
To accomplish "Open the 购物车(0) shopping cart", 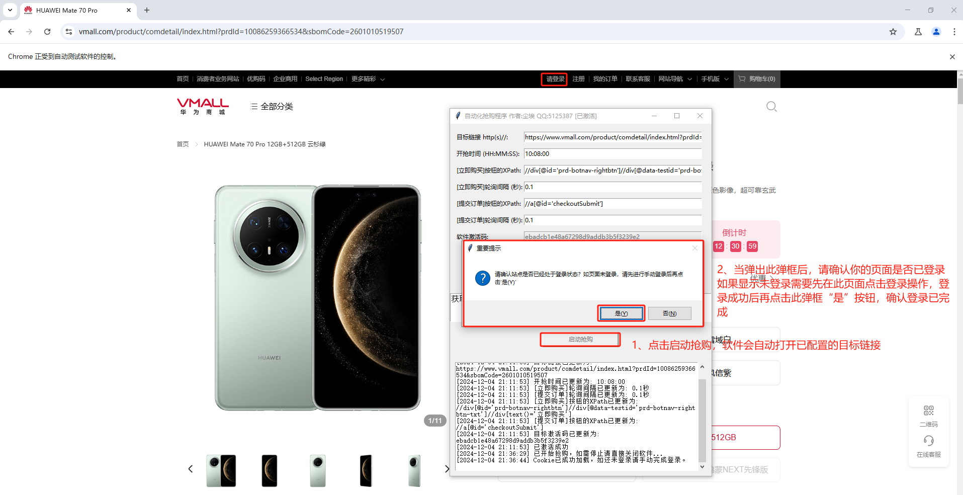I will tap(757, 79).
